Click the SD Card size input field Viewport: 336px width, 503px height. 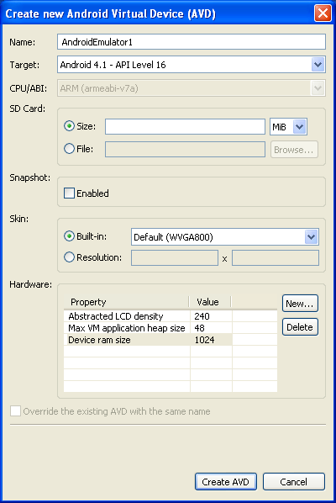tap(185, 126)
